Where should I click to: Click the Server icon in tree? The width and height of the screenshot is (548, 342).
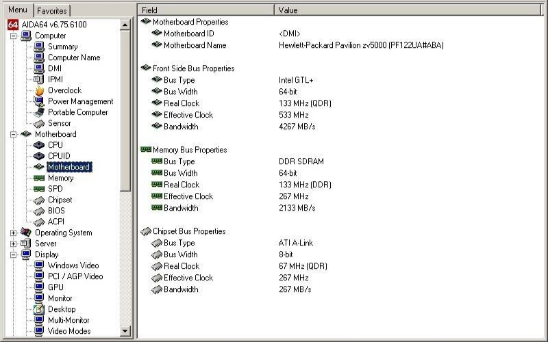point(26,244)
